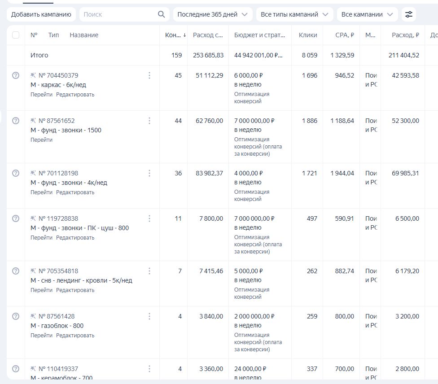Open three-dot menu for М - газоблок - 800
This screenshot has height=384, width=438.
[149, 316]
